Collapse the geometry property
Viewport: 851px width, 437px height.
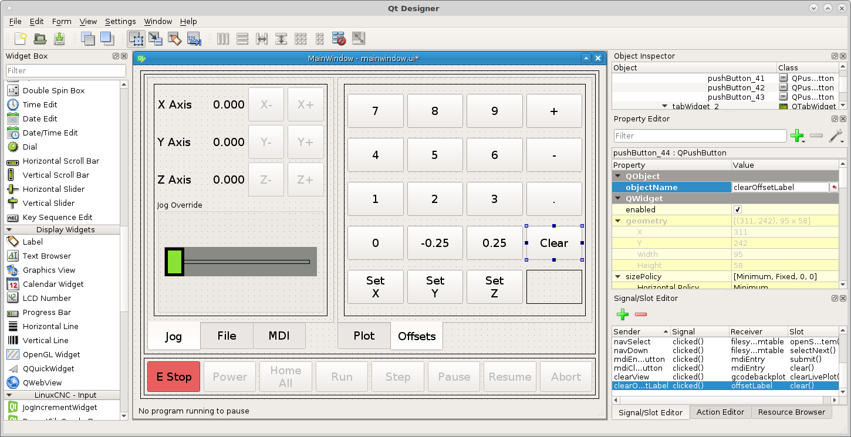(618, 221)
